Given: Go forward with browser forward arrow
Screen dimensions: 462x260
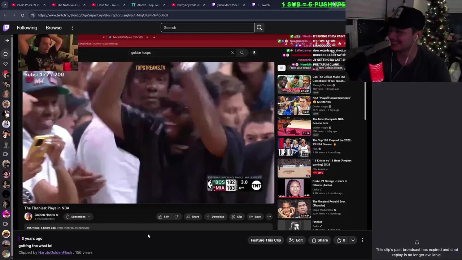Looking at the screenshot, I should [x=14, y=15].
